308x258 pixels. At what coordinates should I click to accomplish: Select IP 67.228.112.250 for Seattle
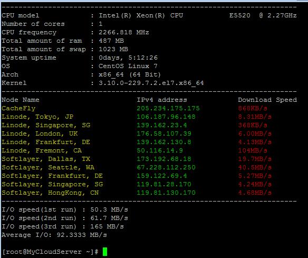166,167
